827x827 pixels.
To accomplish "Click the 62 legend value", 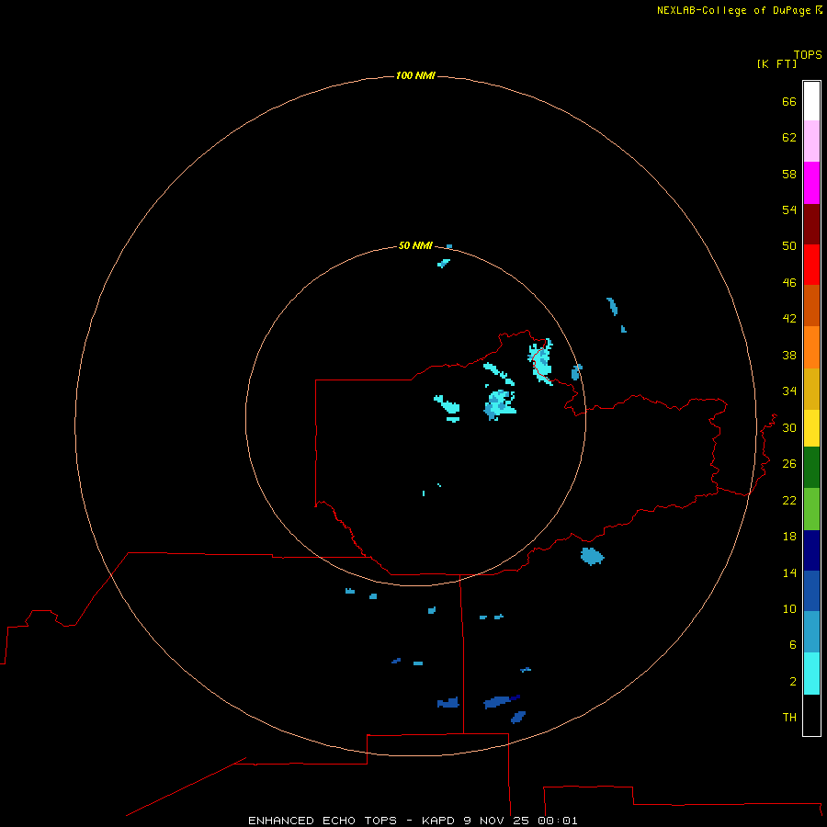I will pyautogui.click(x=789, y=137).
